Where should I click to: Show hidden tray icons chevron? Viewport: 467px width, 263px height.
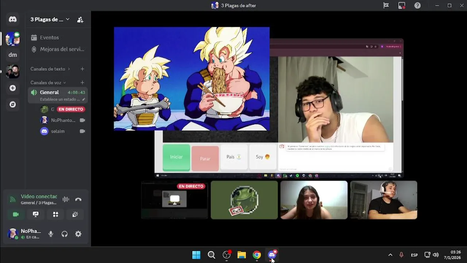(390, 255)
